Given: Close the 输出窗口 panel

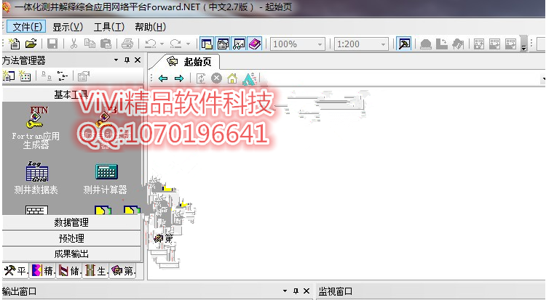Looking at the screenshot, I should (x=306, y=291).
